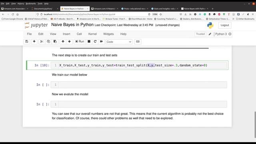Move the selected cell down
Viewport: 256px width, 144px height.
pyautogui.click(x=69, y=42)
